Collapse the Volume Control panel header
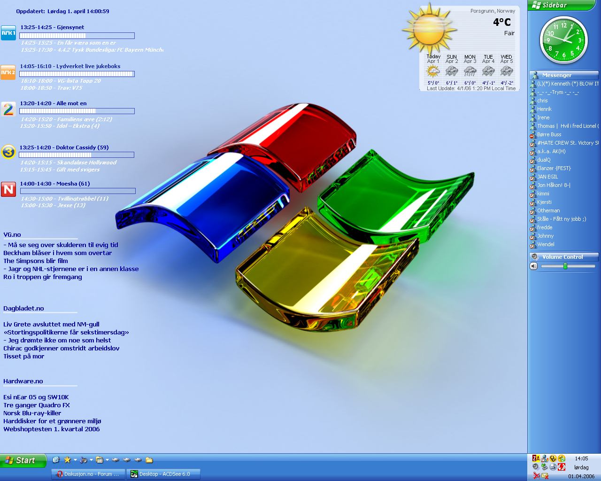Viewport: 601px width, 481px height. 564,257
